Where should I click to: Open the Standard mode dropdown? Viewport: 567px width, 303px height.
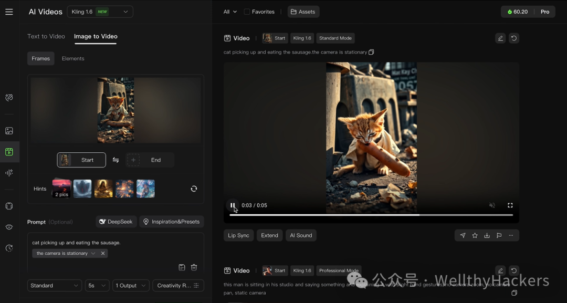[54, 285]
